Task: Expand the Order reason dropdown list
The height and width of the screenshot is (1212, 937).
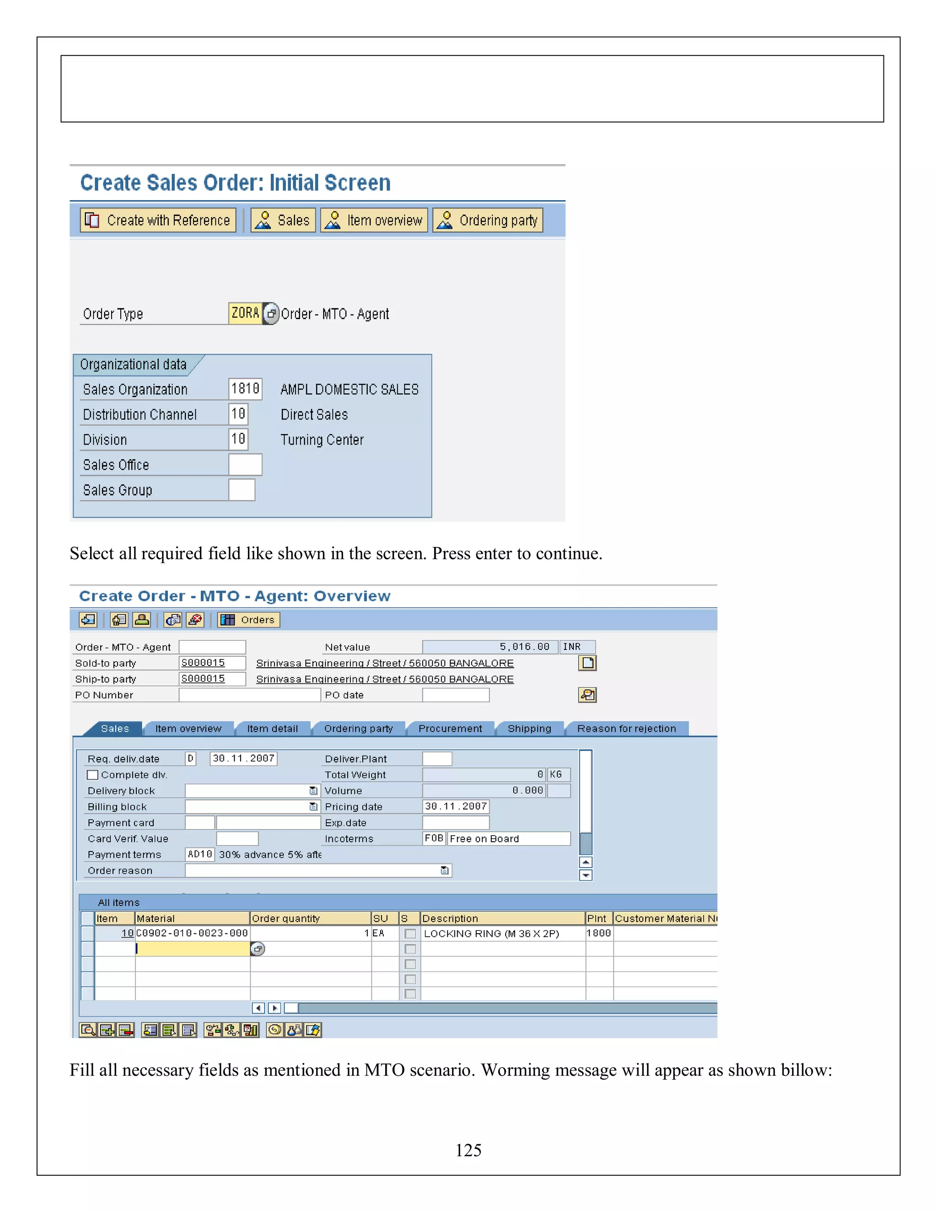Action: click(445, 870)
